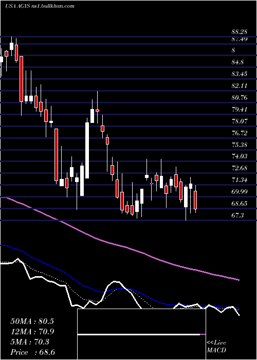This screenshot has height=360, width=257.
Task: Click inside the MACD indicator box
Action: click(141, 334)
